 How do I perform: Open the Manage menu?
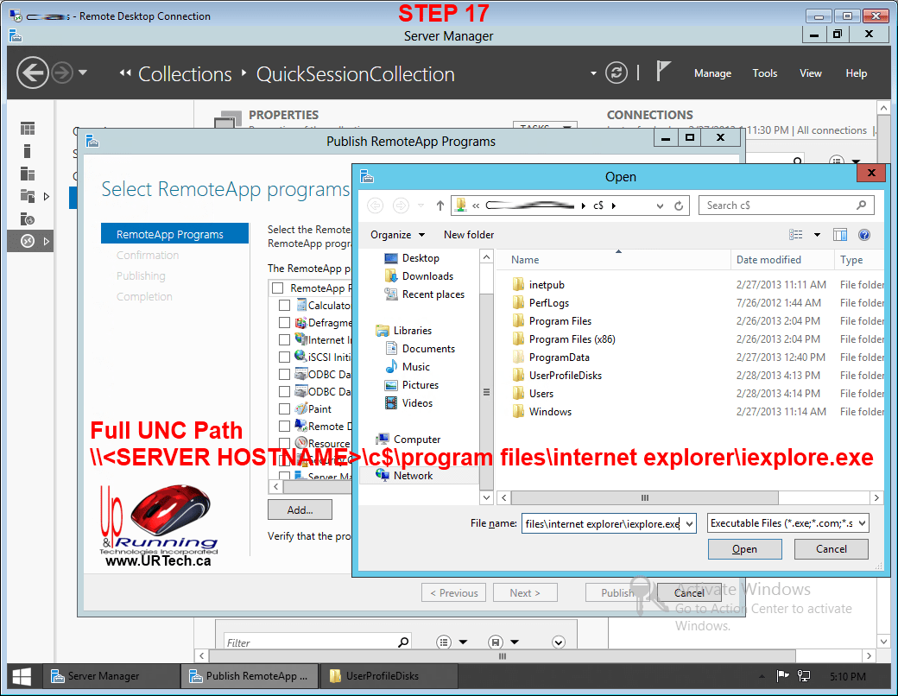pos(712,73)
